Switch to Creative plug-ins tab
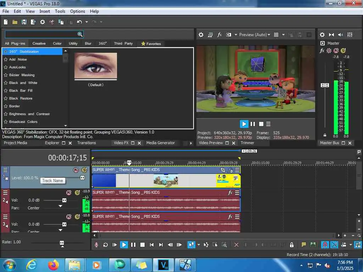 [39, 44]
